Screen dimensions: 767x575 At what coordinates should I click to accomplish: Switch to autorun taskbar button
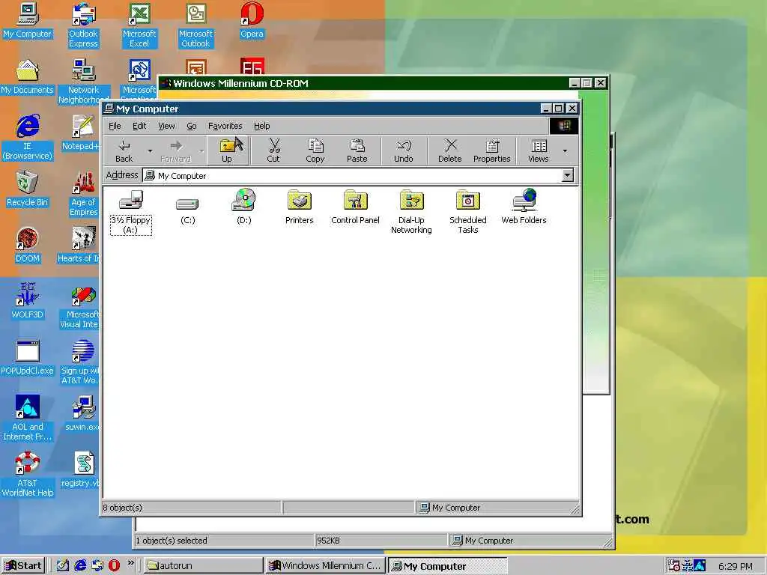click(x=203, y=566)
